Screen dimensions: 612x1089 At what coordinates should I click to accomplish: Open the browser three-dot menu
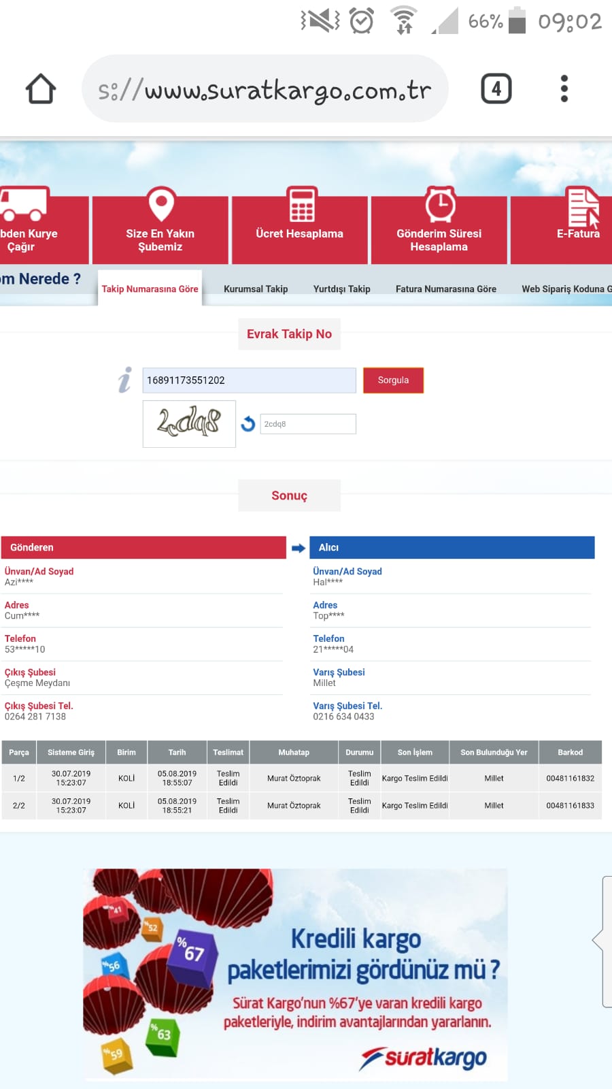[x=564, y=88]
